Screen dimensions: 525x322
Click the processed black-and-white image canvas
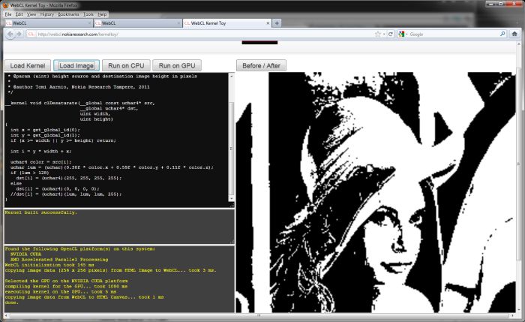click(x=376, y=192)
